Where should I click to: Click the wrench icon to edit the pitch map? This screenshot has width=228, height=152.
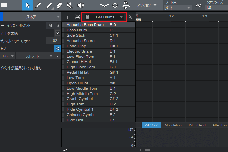click(130, 17)
